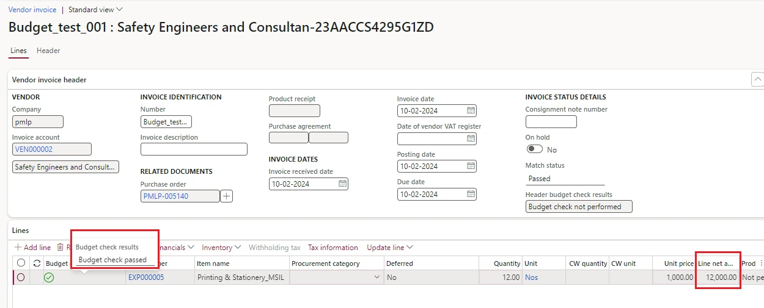Toggle the On hold switch
764x308 pixels.
click(x=534, y=149)
